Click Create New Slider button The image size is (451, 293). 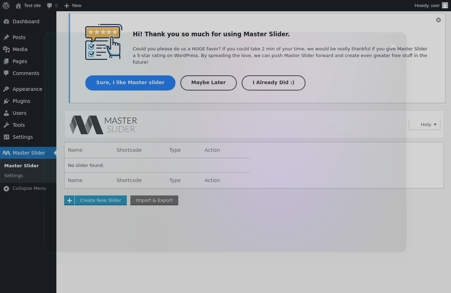coord(95,200)
